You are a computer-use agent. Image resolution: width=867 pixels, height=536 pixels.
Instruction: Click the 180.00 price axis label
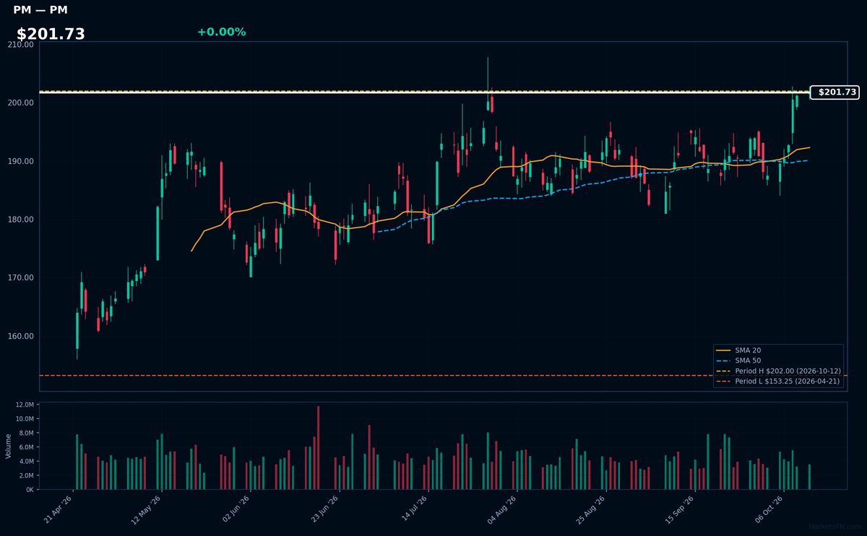click(x=21, y=220)
